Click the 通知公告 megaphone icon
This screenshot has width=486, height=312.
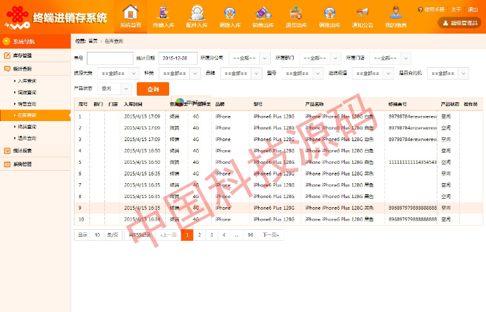click(362, 13)
